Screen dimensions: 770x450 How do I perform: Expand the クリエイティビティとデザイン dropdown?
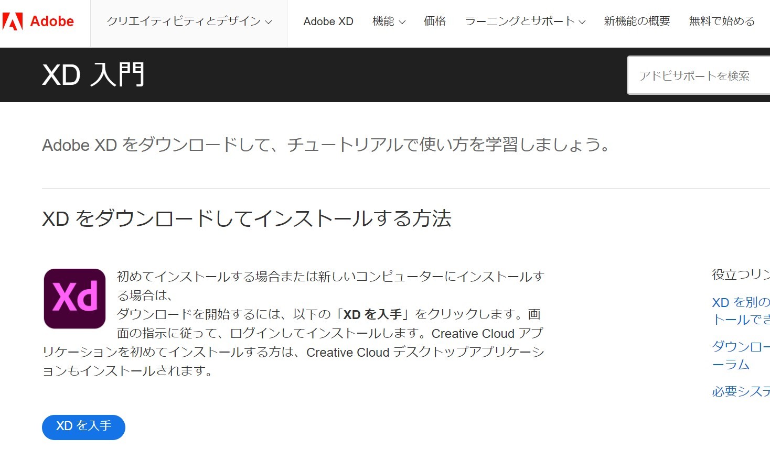pos(189,21)
